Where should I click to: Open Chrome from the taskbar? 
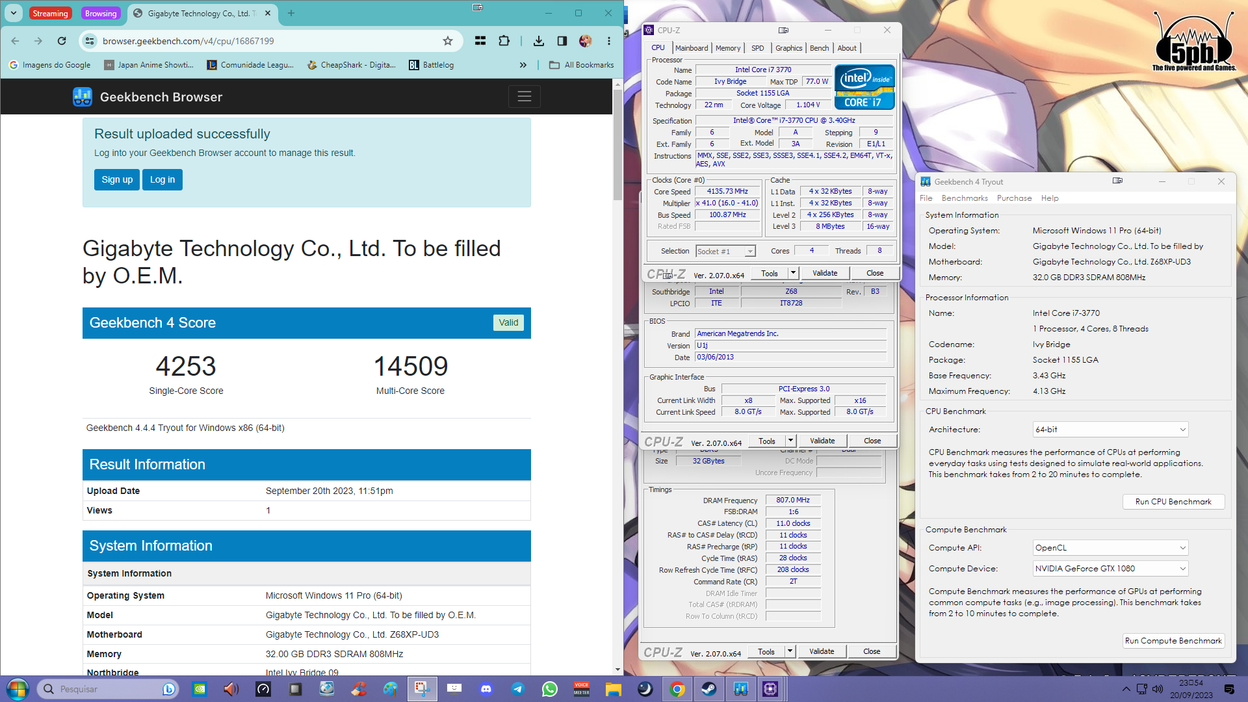point(677,689)
